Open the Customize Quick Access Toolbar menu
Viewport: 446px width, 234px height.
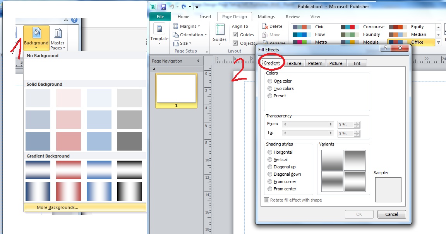197,7
